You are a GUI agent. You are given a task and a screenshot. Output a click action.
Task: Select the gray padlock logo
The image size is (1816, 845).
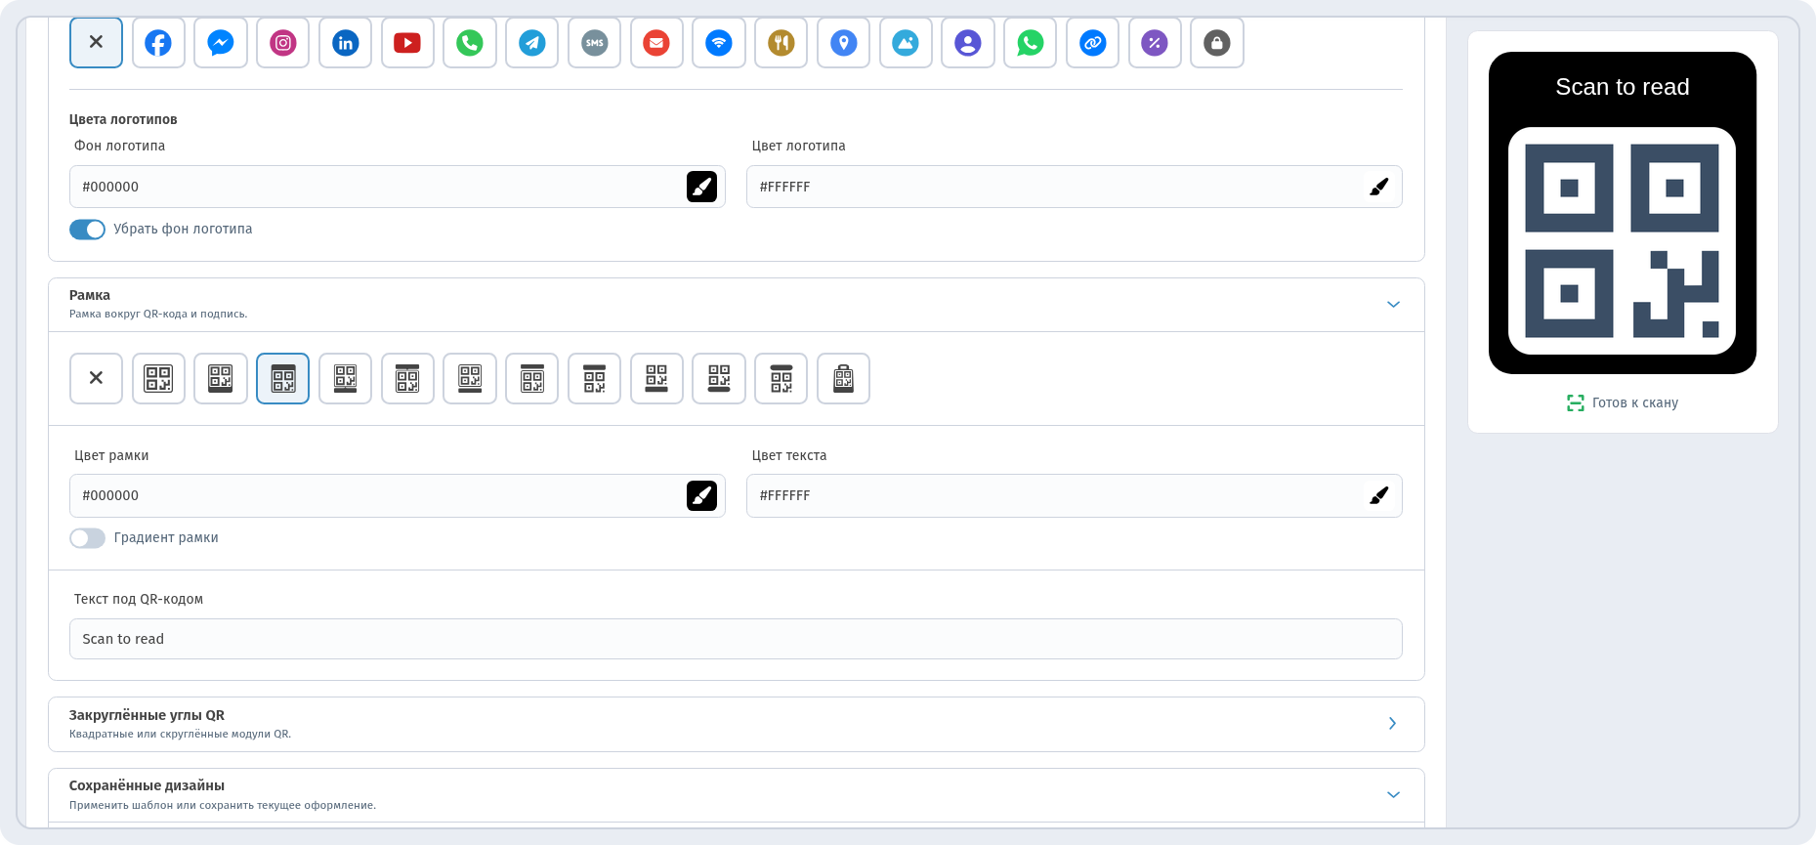click(1217, 43)
